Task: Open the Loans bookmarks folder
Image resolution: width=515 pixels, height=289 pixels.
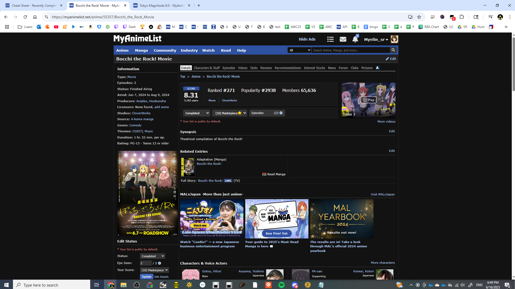Action: 25,27
